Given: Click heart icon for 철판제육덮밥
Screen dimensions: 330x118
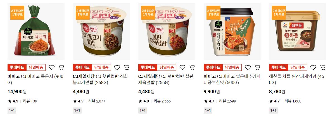Looking at the screenshot, I should (x=182, y=67).
